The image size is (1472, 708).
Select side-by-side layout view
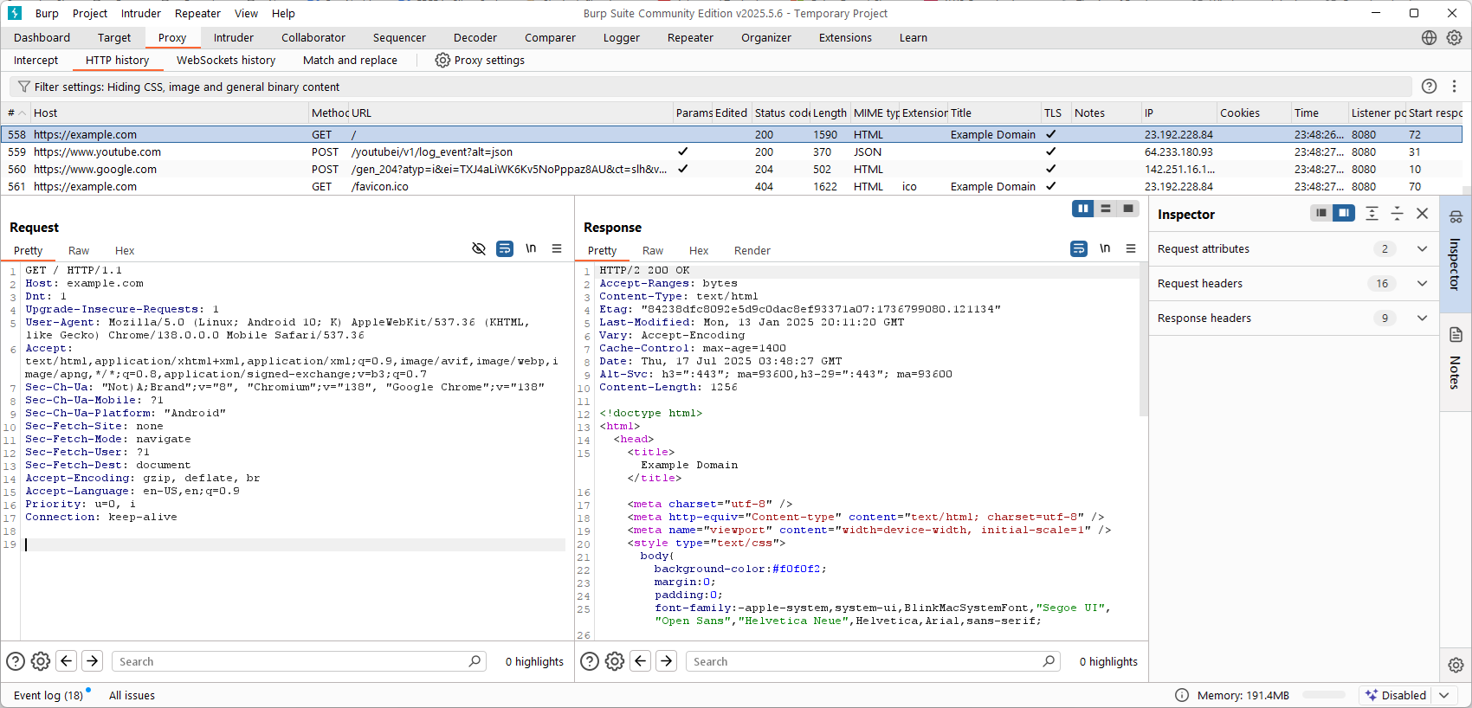point(1083,209)
